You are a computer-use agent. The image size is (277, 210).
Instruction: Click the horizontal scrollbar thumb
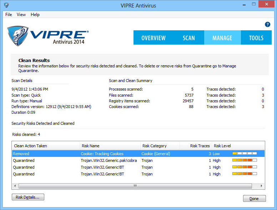pos(135,186)
